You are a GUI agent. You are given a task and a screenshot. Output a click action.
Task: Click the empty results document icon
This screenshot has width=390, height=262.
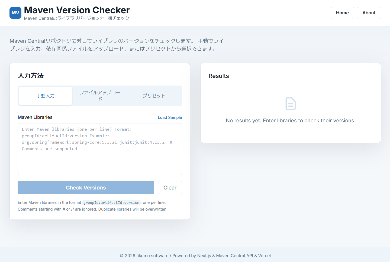point(291,104)
